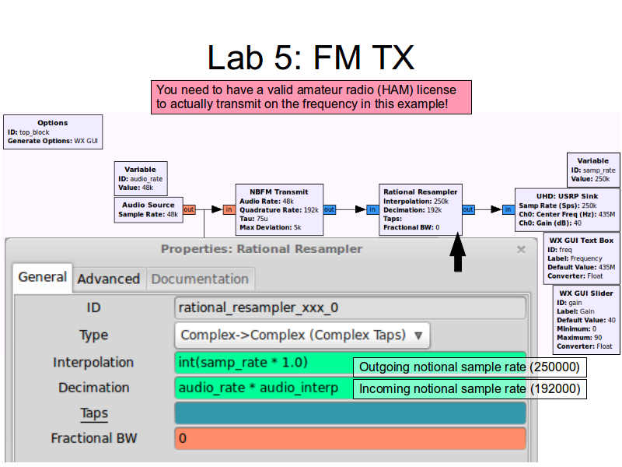Select the NBFM Transmit block
This screenshot has height=467, width=622.
(x=279, y=209)
